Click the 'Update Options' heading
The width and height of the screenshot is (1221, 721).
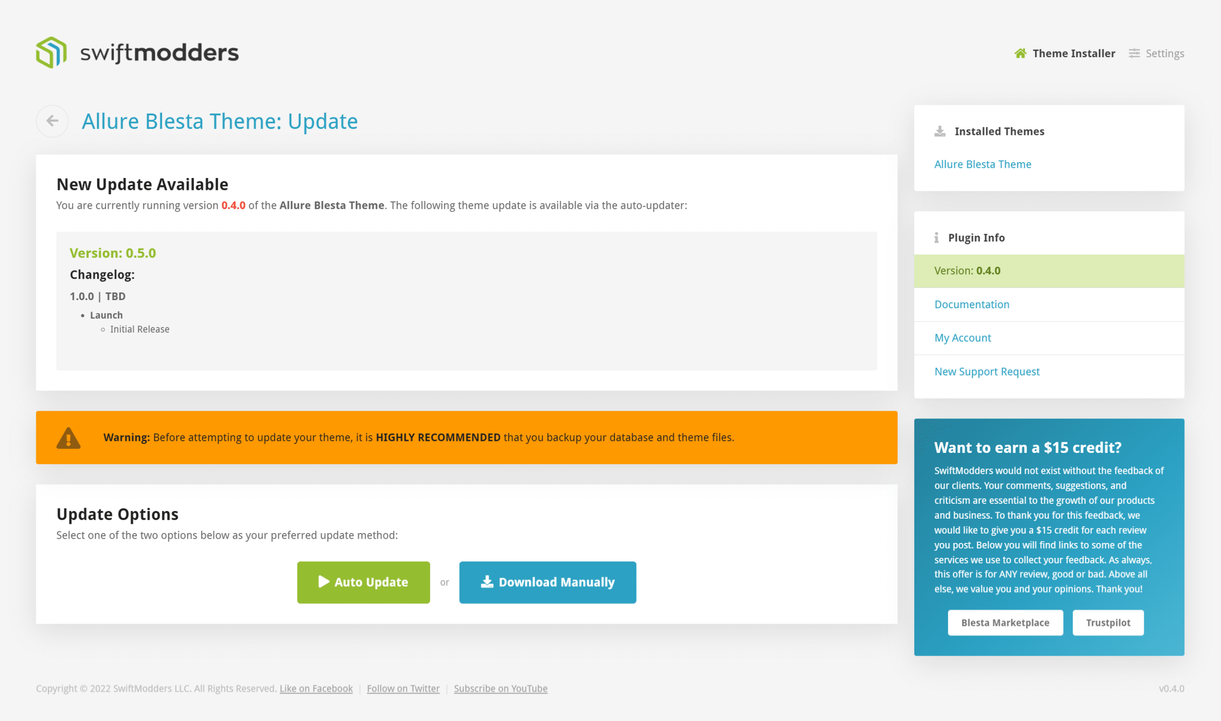[x=117, y=514]
